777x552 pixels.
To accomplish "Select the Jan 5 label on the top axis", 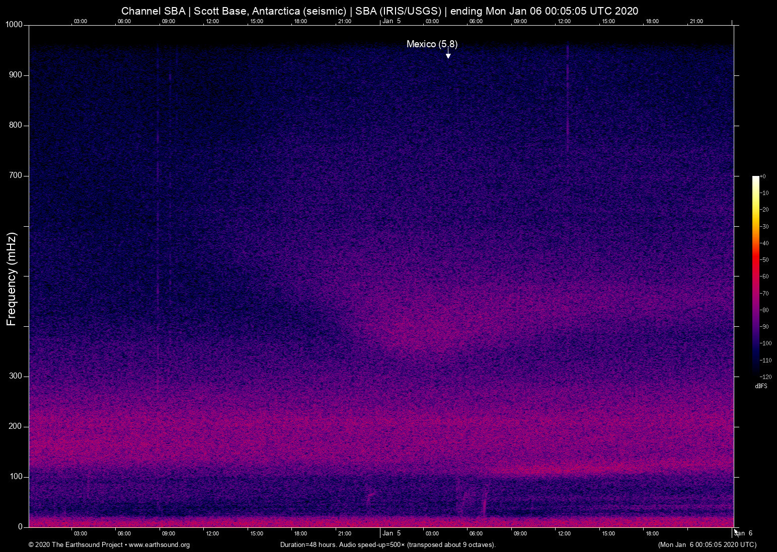I will 392,21.
